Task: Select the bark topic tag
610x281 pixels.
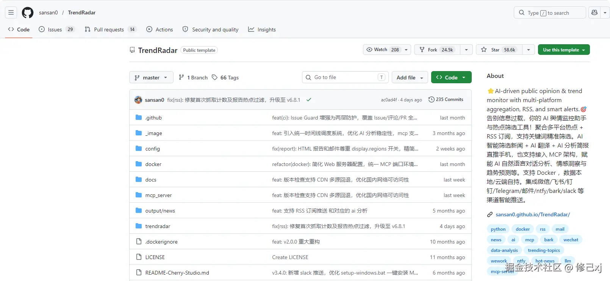Action: [x=549, y=240]
